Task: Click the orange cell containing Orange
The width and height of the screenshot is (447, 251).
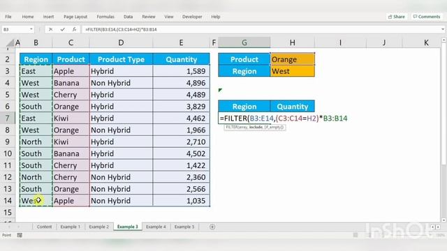Action: click(293, 59)
